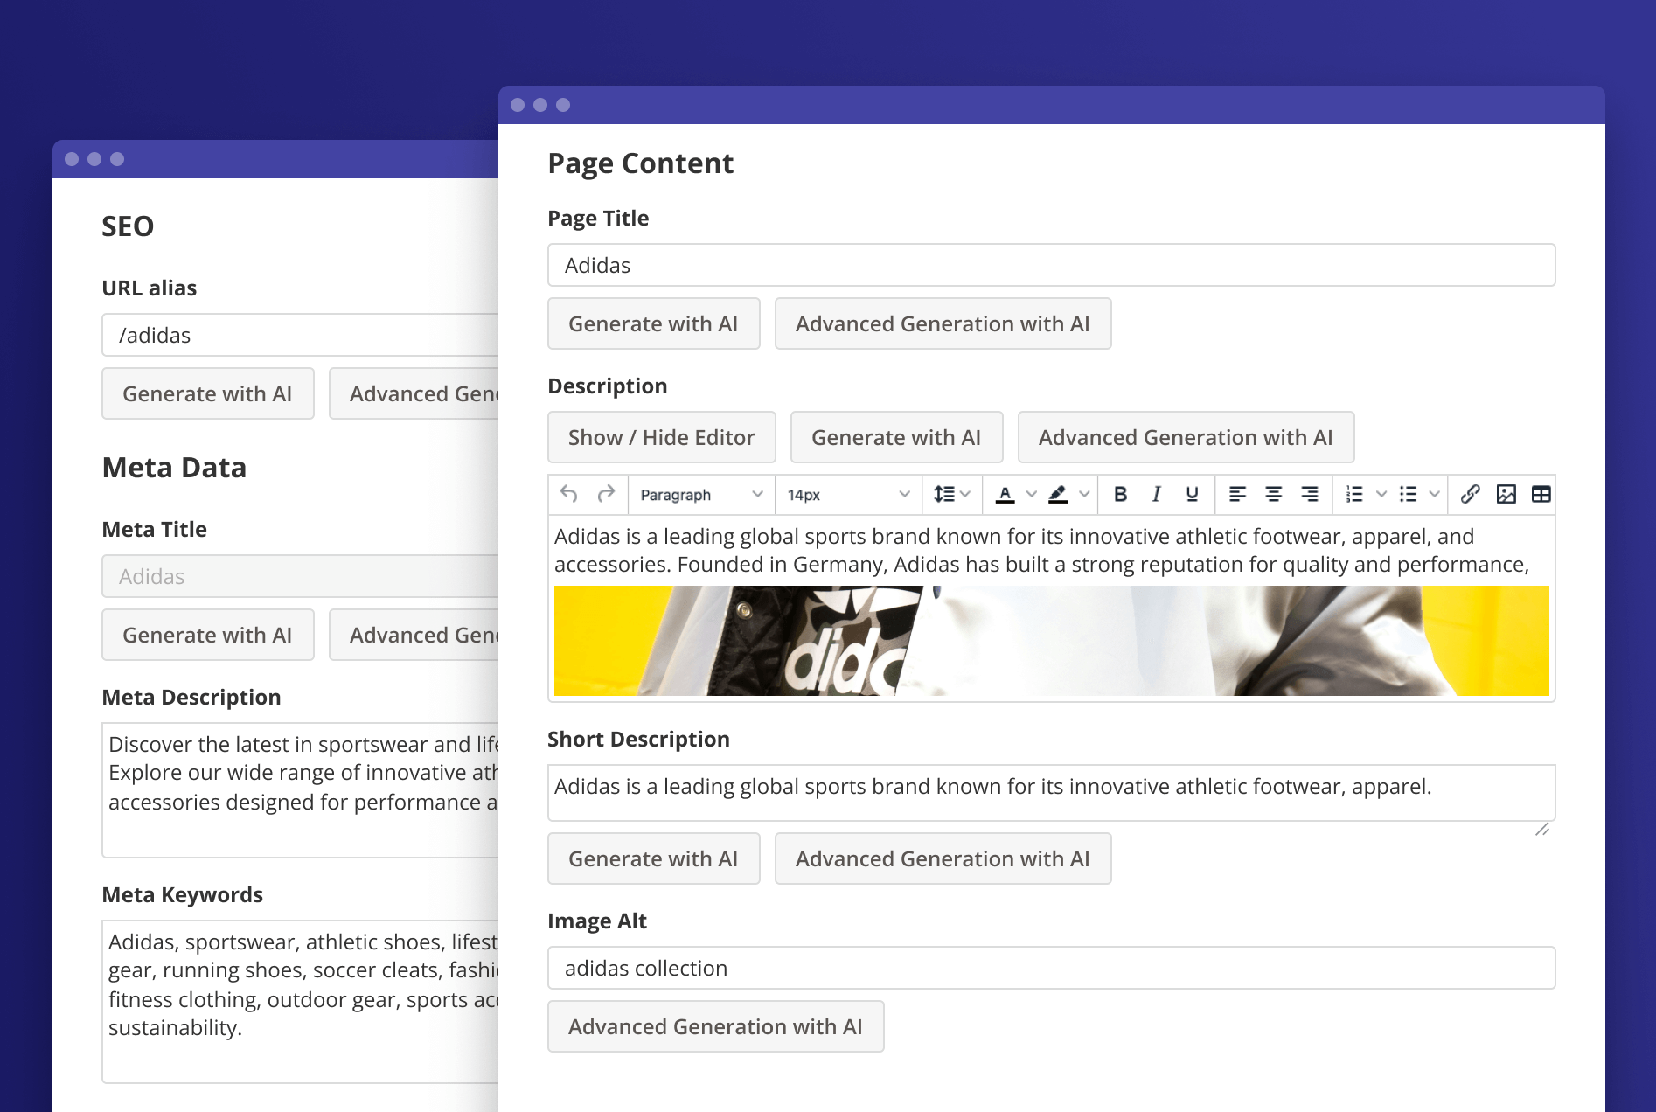This screenshot has width=1656, height=1112.
Task: Click the undo arrow in editor toolbar
Action: pos(568,495)
